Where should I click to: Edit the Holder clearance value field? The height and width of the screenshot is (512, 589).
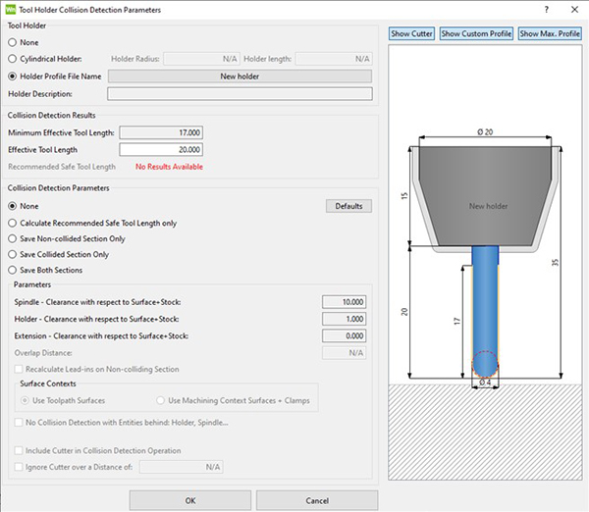click(346, 319)
